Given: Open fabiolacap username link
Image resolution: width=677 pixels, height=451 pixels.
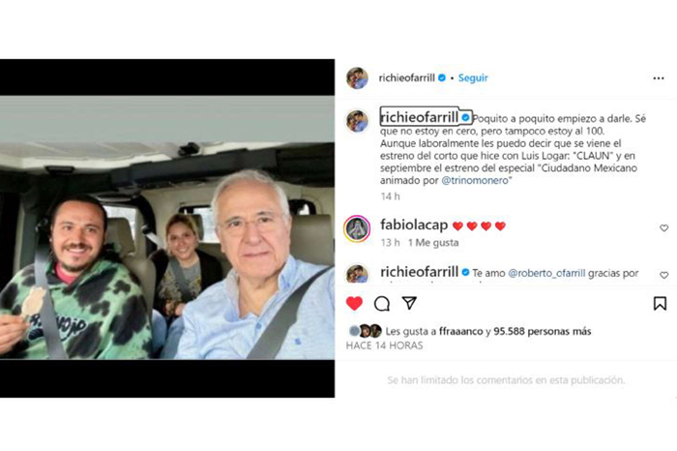Looking at the screenshot, I should point(414,225).
